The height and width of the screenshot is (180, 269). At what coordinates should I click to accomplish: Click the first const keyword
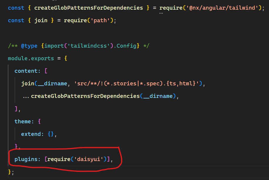(16, 8)
